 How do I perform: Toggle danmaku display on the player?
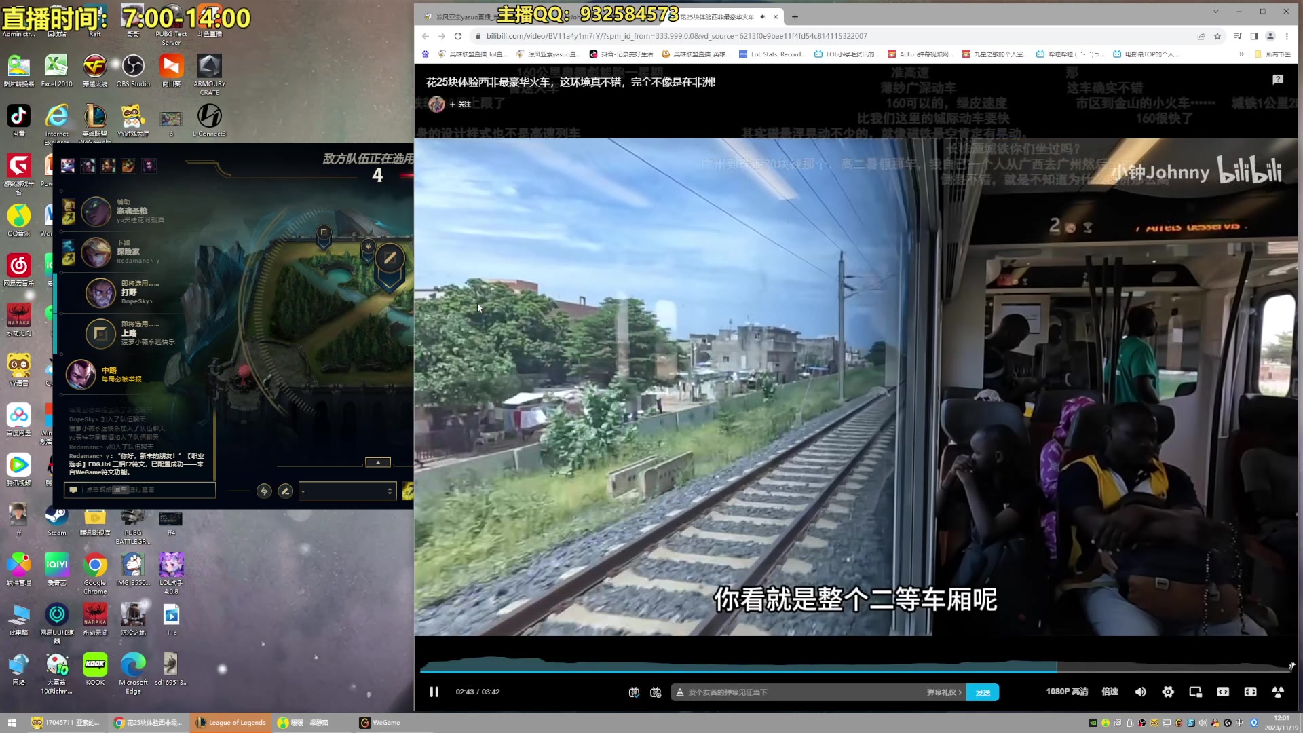coord(634,692)
